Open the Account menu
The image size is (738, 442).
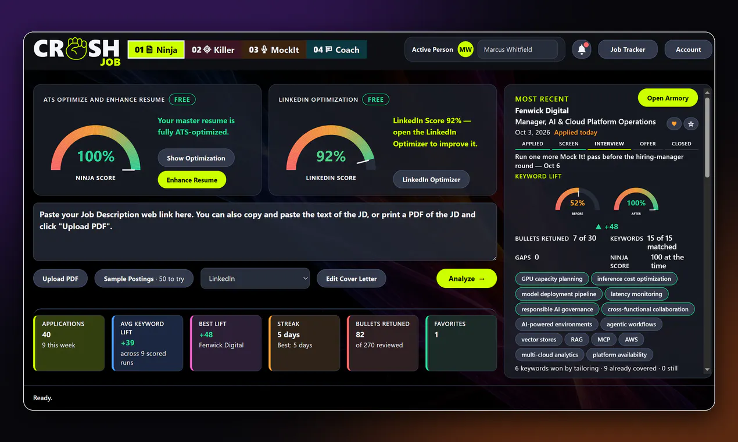click(x=689, y=49)
